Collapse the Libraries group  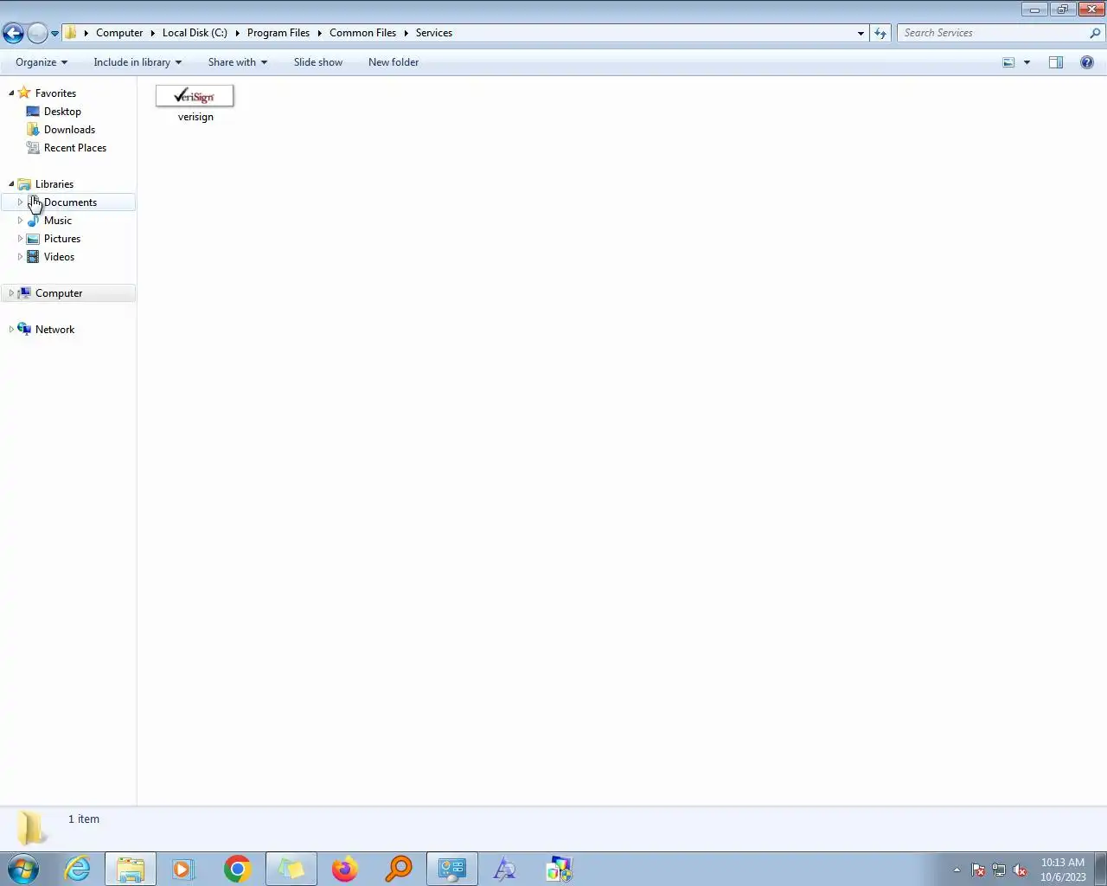pyautogui.click(x=11, y=184)
